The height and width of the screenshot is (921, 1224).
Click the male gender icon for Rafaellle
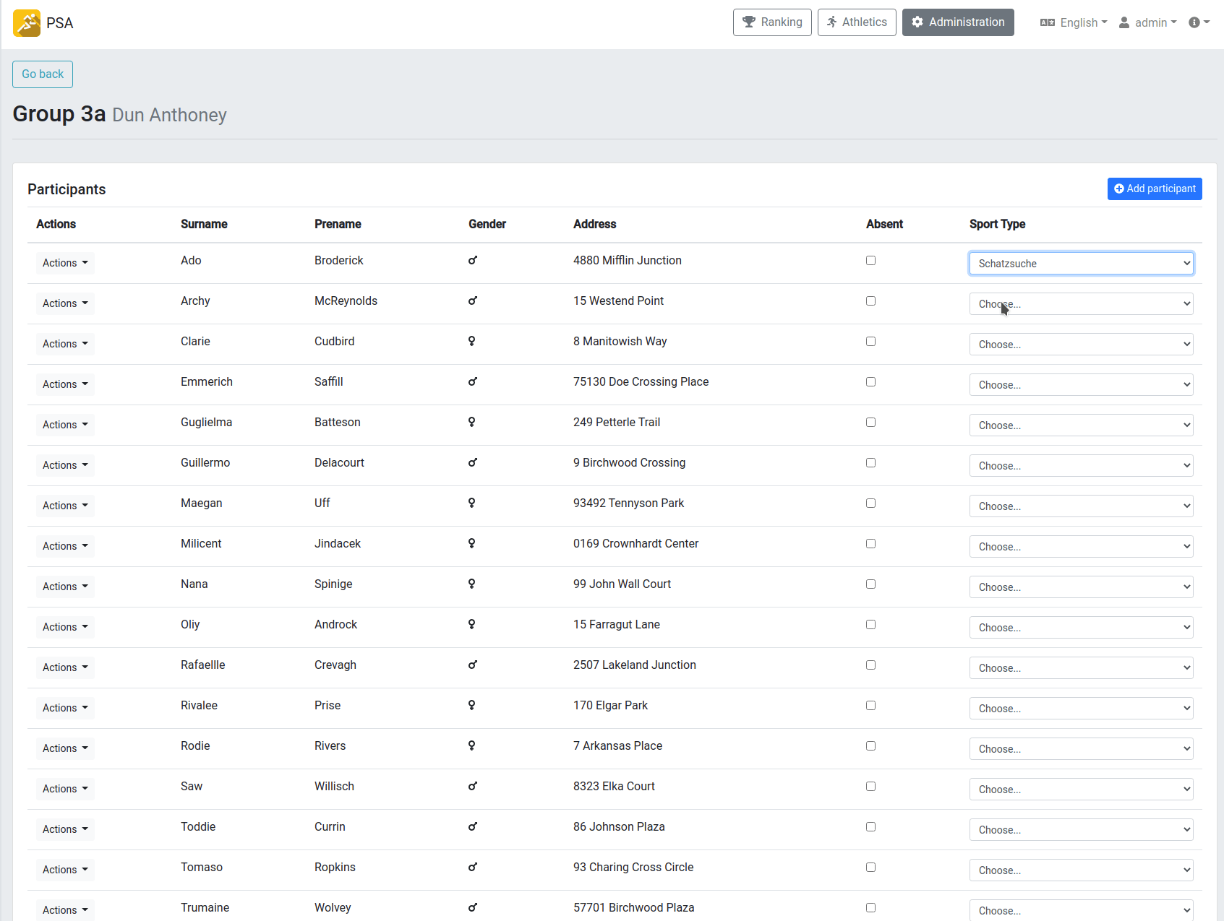tap(472, 665)
